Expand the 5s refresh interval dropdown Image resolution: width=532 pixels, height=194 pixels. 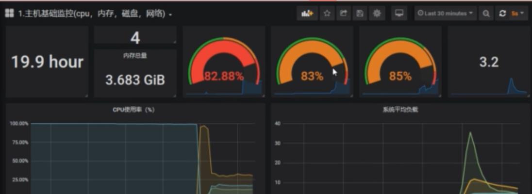tap(517, 14)
